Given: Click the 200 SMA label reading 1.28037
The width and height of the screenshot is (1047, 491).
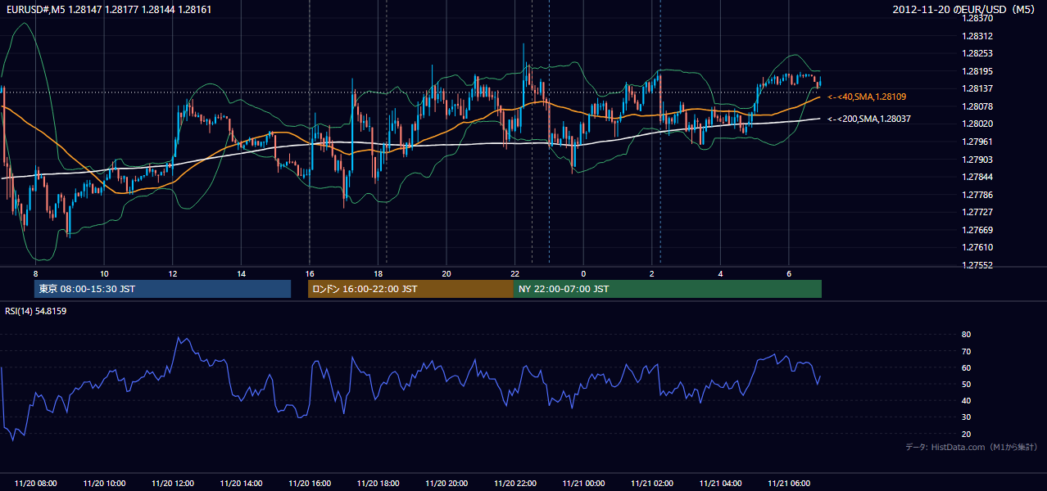Looking at the screenshot, I should pos(869,119).
